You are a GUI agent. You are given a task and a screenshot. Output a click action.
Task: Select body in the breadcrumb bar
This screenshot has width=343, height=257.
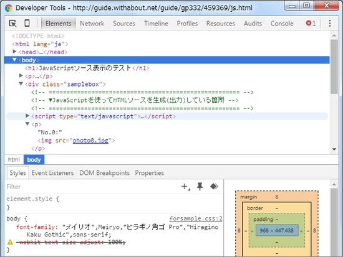click(x=34, y=160)
